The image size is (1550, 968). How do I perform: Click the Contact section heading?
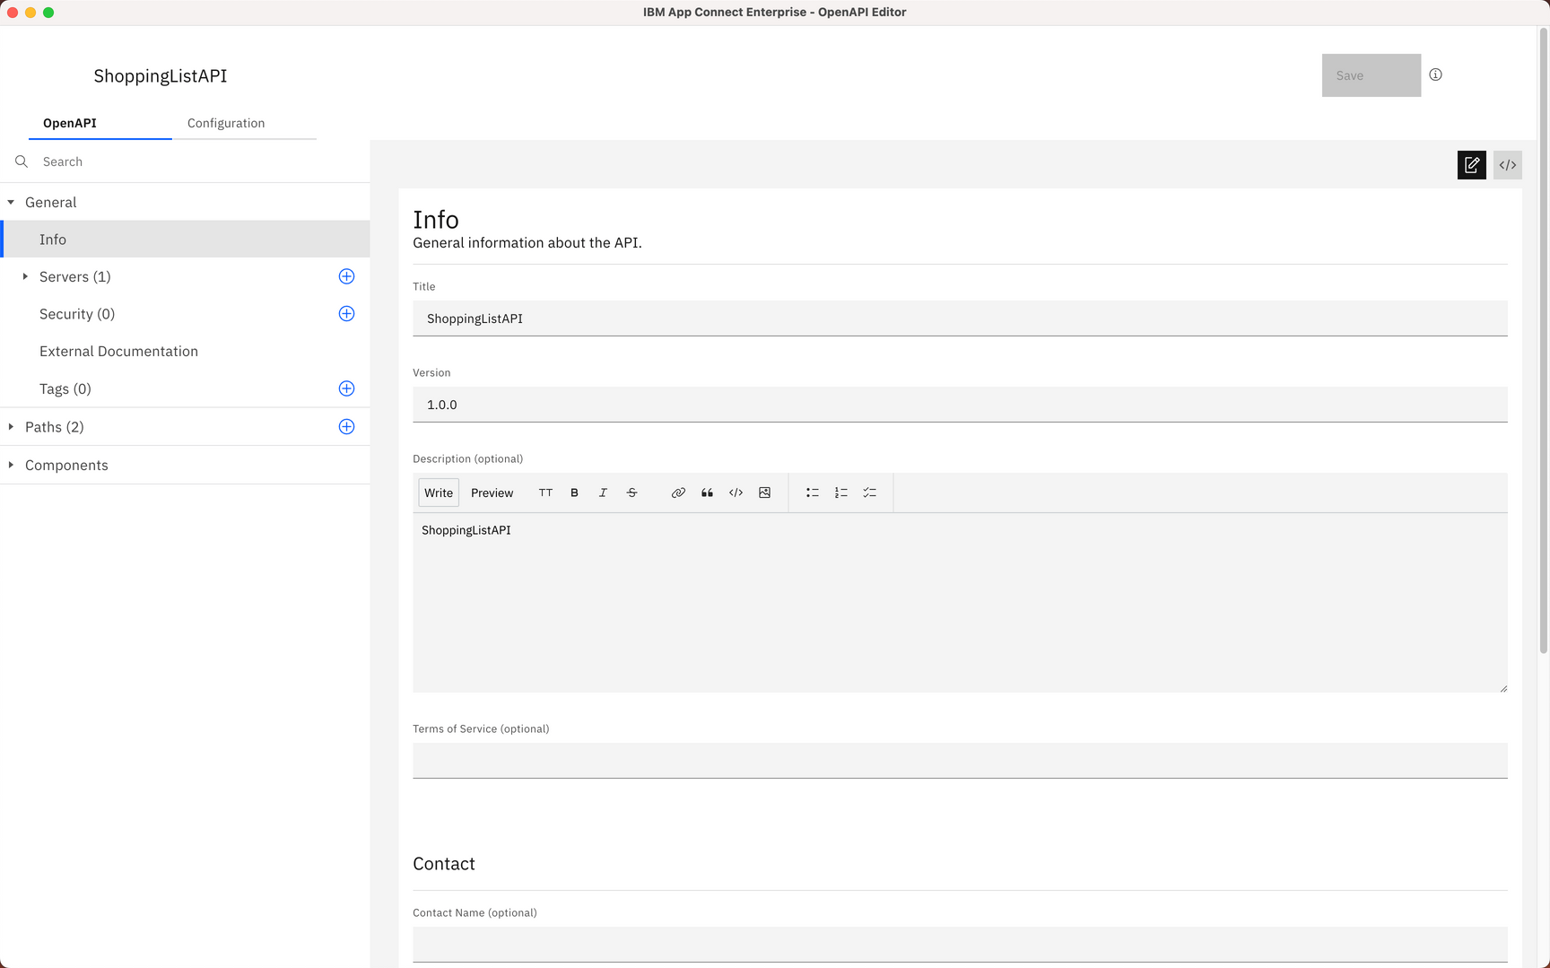coord(444,864)
